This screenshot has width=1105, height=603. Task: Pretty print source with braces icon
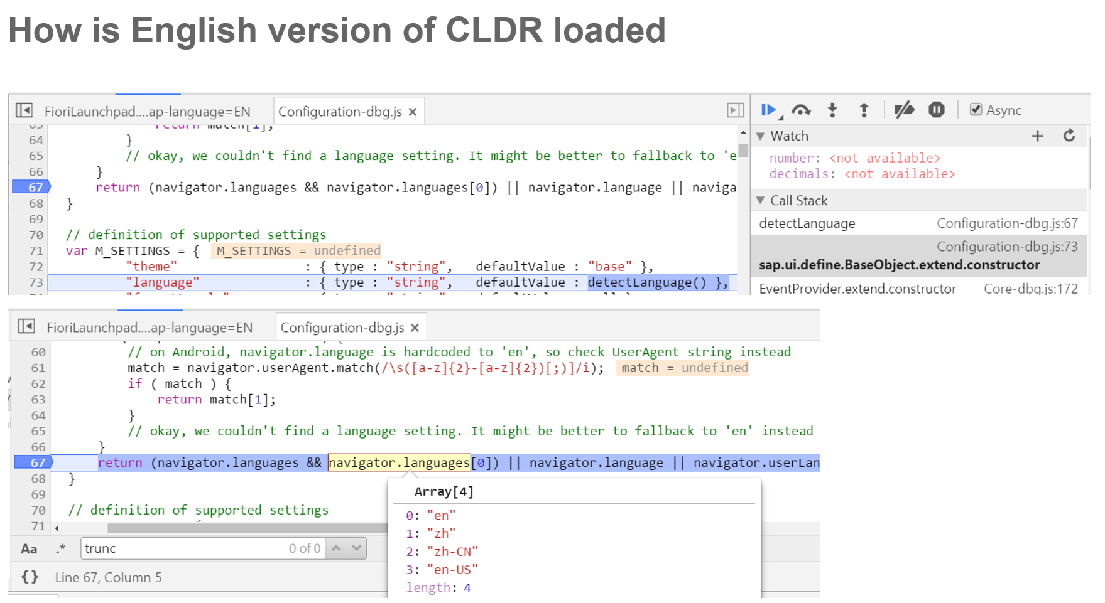pyautogui.click(x=30, y=577)
